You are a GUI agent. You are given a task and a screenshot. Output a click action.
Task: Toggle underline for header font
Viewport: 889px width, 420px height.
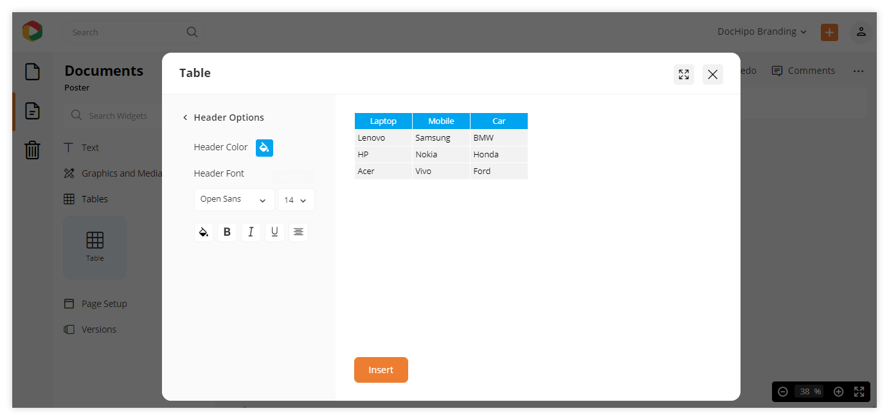click(x=274, y=232)
